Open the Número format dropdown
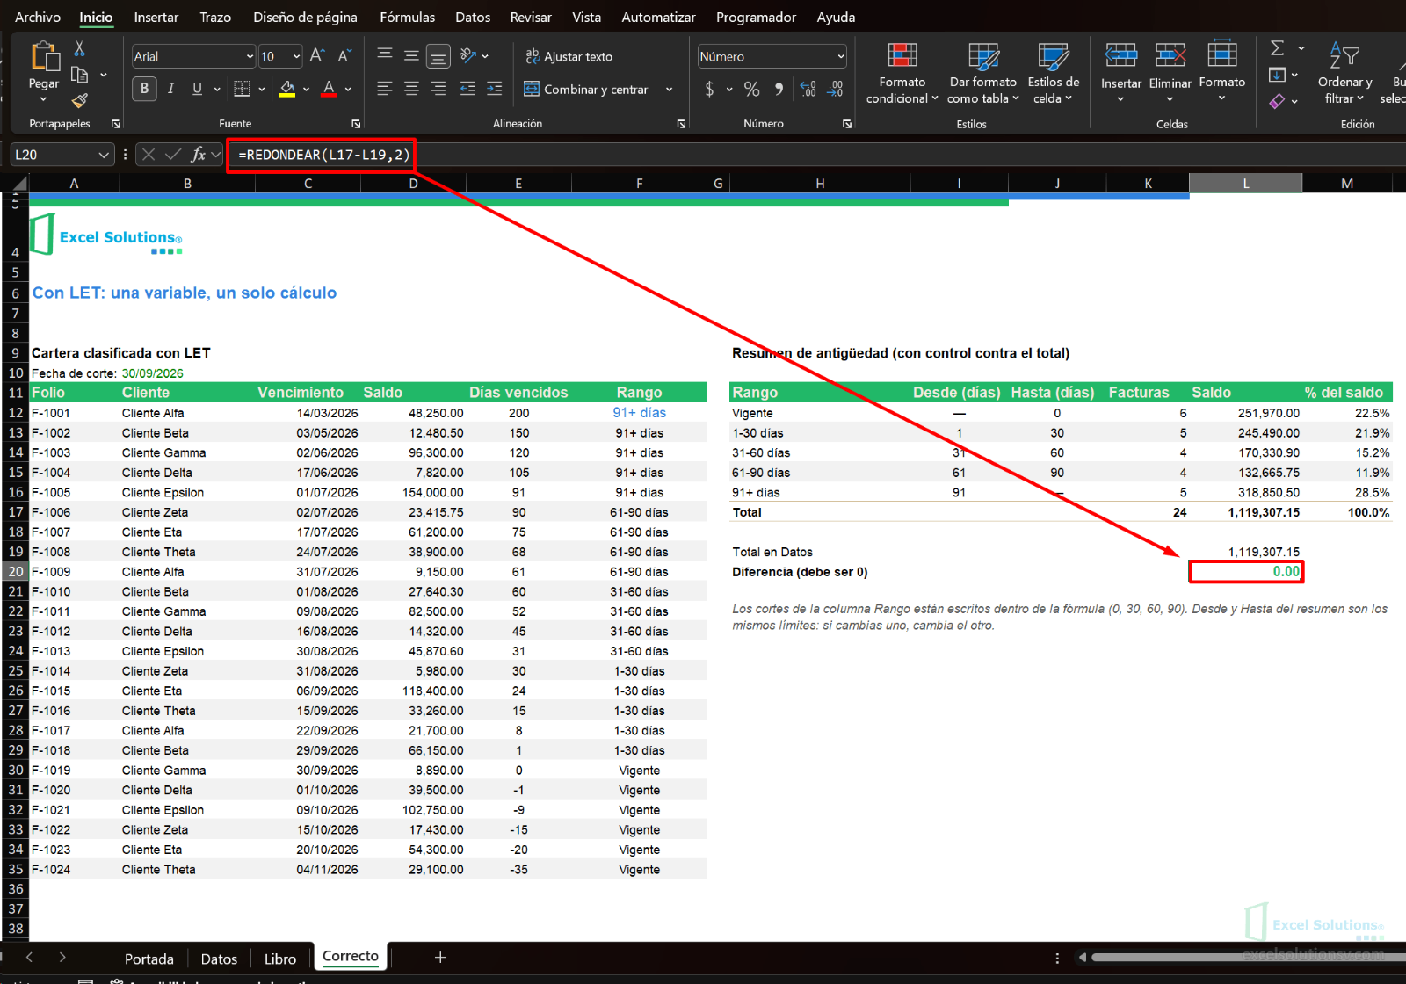Viewport: 1406px width, 984px height. click(841, 56)
